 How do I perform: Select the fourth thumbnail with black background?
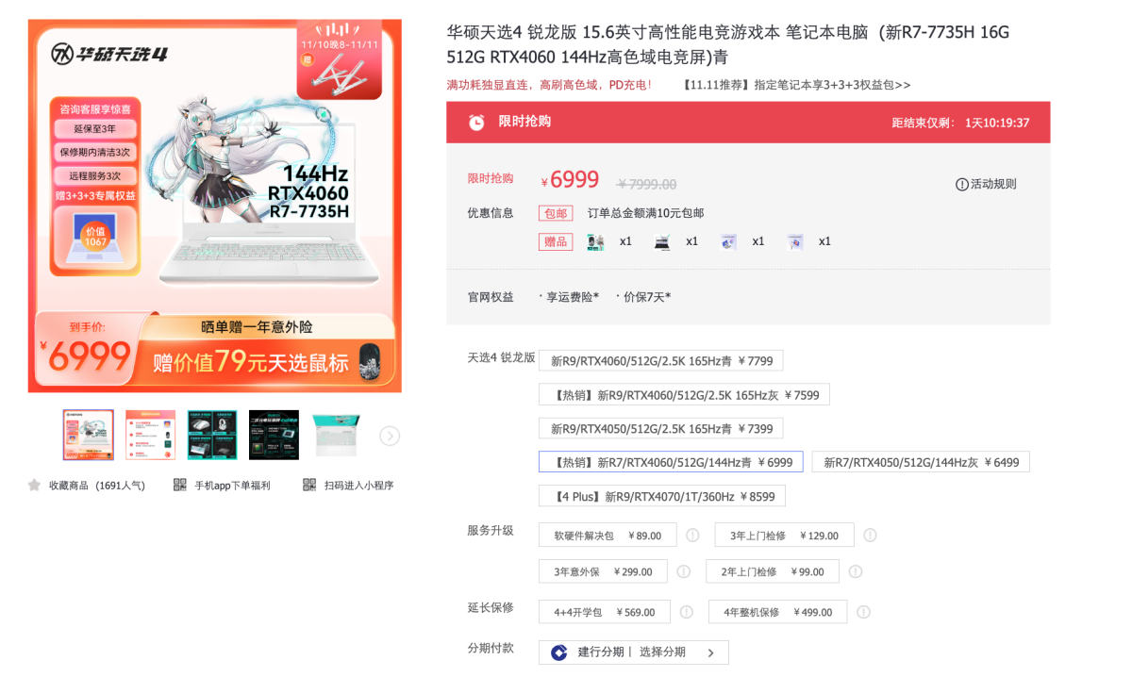(x=275, y=435)
